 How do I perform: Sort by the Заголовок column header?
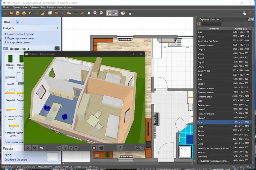[x=214, y=29]
